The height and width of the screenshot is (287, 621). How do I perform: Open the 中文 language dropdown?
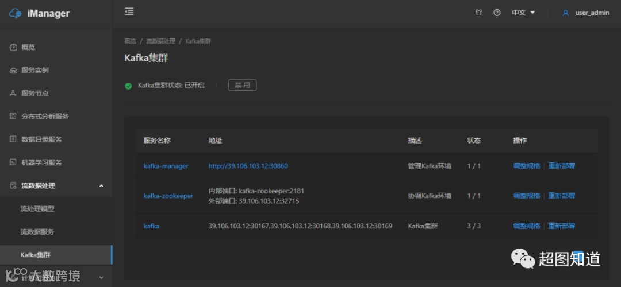pyautogui.click(x=523, y=13)
